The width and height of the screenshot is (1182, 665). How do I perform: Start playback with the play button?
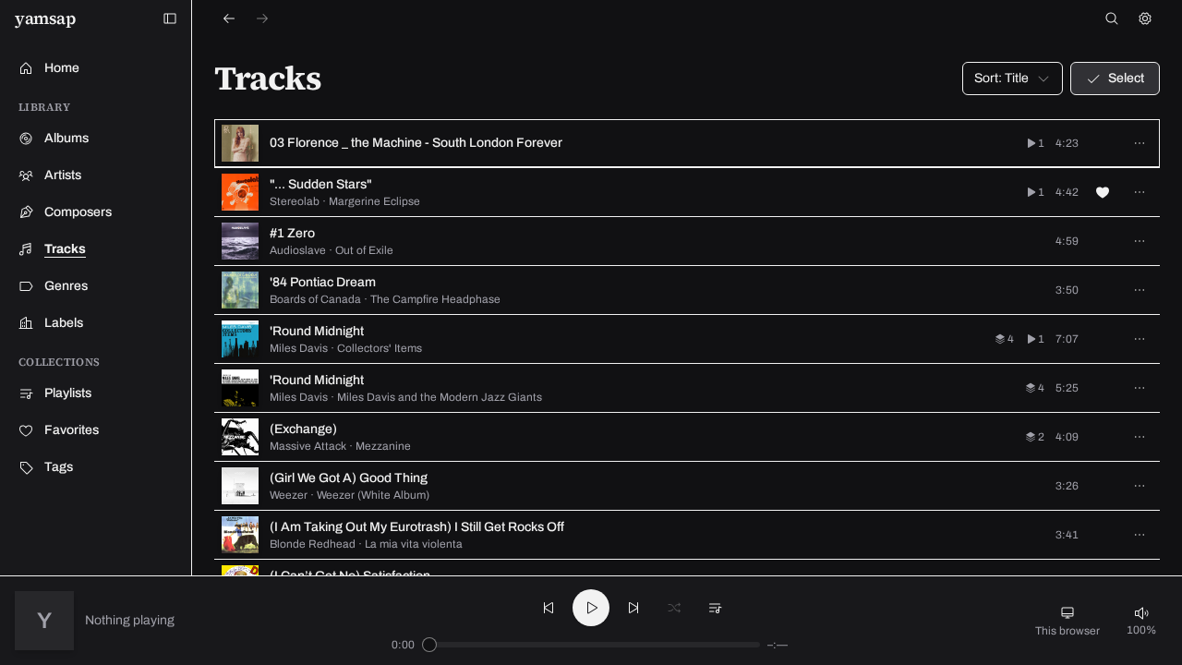point(591,608)
